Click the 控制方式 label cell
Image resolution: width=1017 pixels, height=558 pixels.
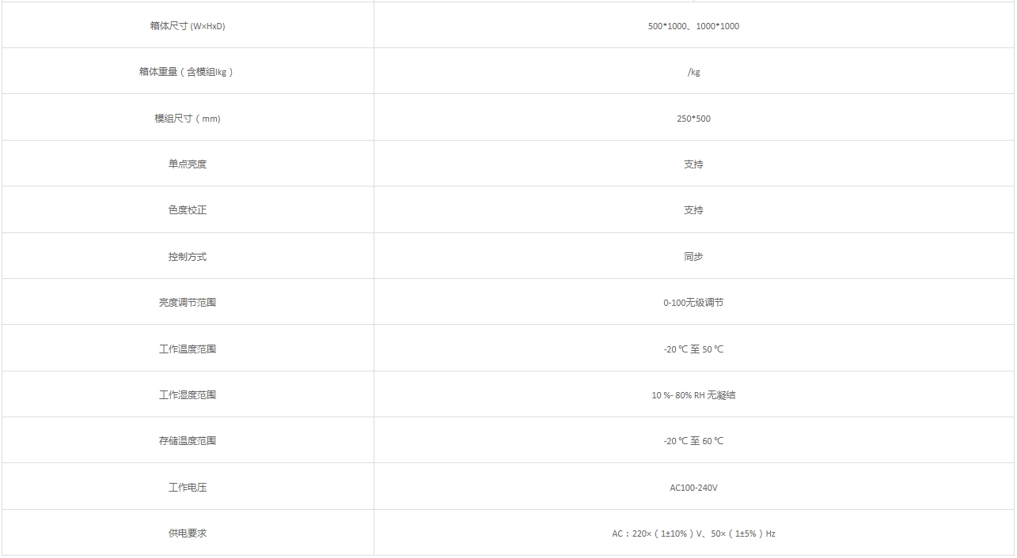(188, 257)
